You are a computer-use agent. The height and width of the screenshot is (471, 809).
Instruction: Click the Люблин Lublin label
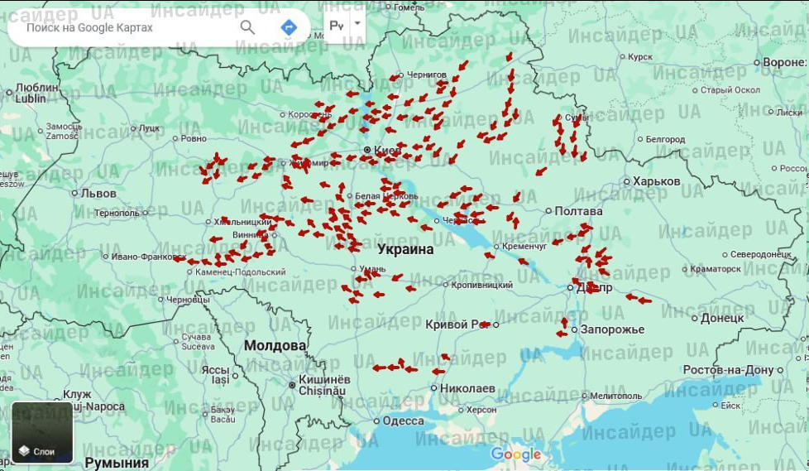pyautogui.click(x=36, y=93)
